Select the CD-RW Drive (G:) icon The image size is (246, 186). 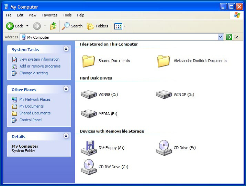pos(89,167)
